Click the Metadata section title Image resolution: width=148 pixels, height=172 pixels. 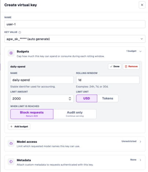pyautogui.click(x=24, y=160)
